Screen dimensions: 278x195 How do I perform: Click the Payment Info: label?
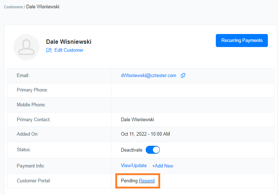coord(31,166)
